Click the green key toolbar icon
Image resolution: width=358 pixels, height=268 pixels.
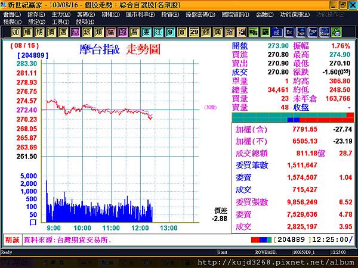[337, 32]
